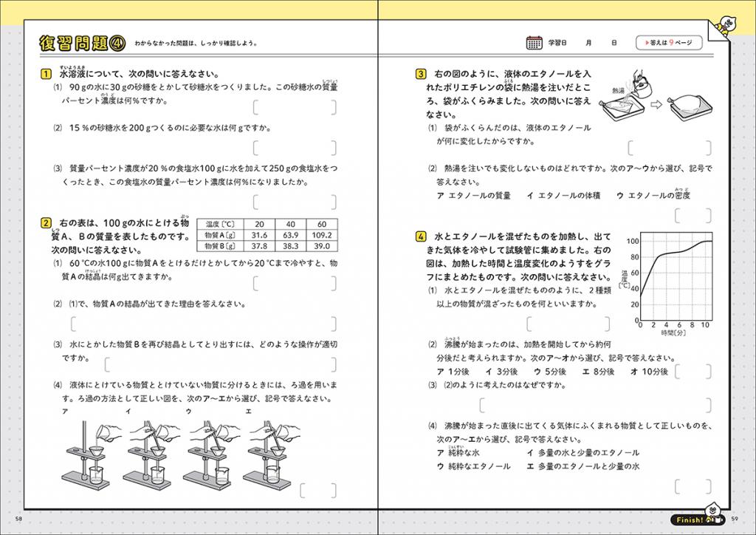Click page number 58
756x535 pixels.
[x=18, y=519]
